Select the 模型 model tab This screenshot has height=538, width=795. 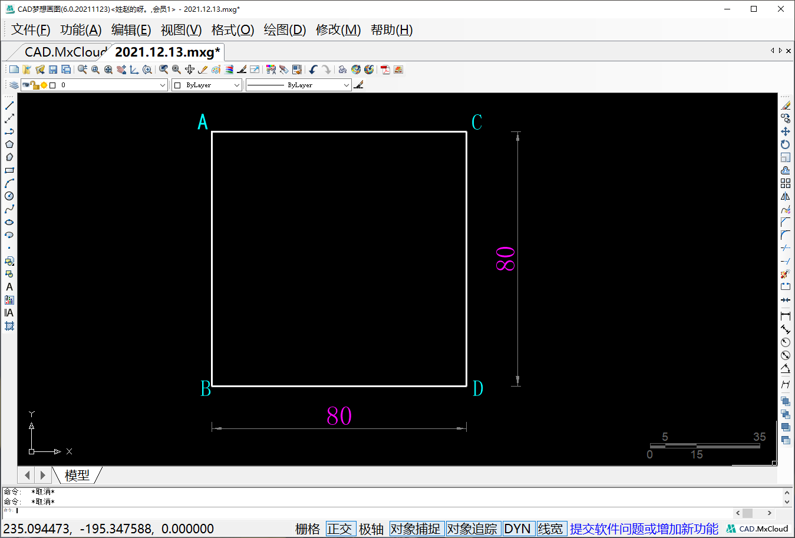77,475
